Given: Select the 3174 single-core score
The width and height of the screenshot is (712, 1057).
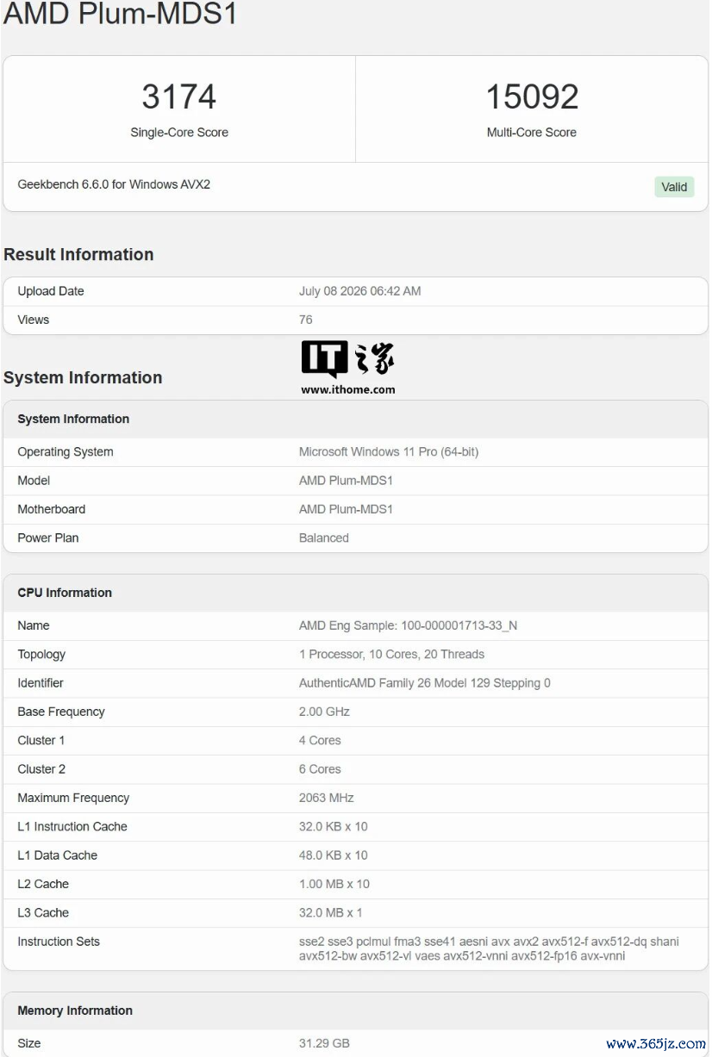Looking at the screenshot, I should [179, 96].
